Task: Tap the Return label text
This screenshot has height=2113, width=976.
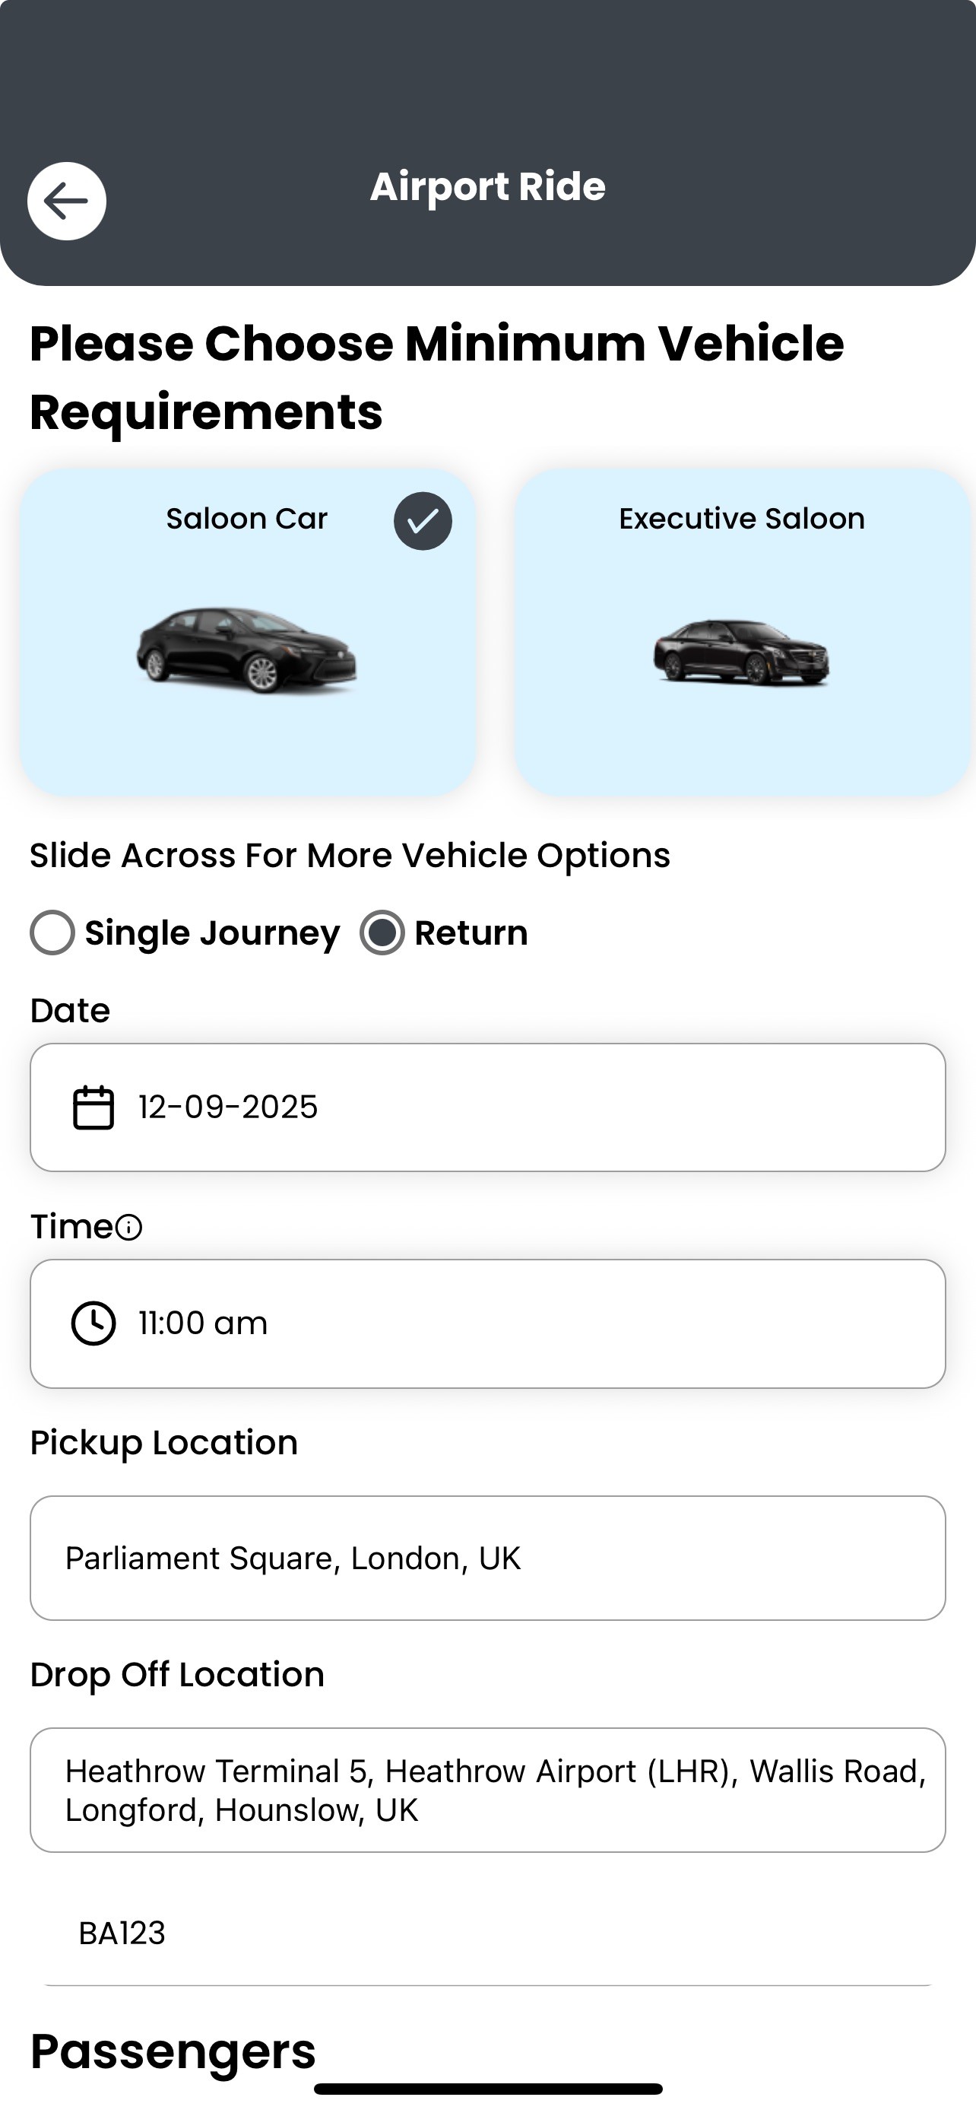Action: [471, 933]
